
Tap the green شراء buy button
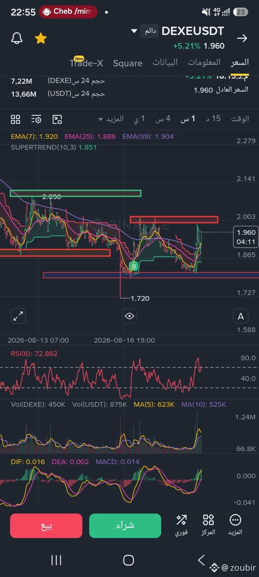tap(125, 525)
